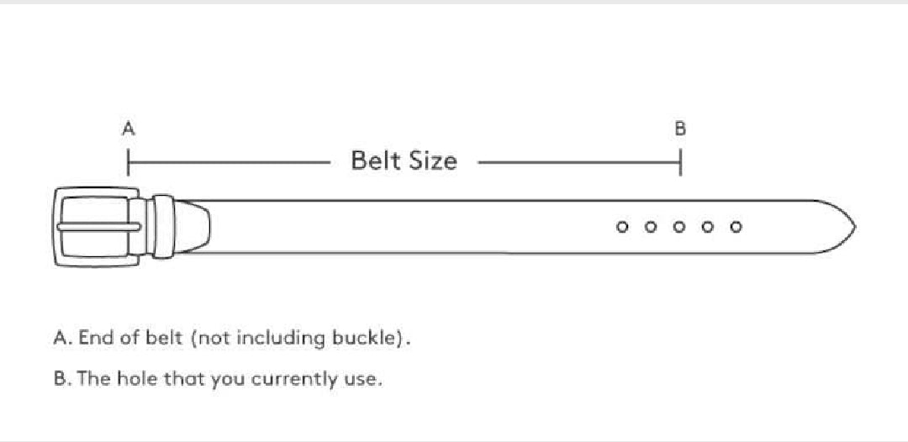Click the folded belt end beside the keeper
908x442 pixels.
point(192,227)
